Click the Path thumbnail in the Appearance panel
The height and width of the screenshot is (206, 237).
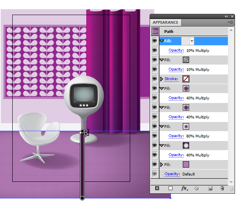point(155,31)
